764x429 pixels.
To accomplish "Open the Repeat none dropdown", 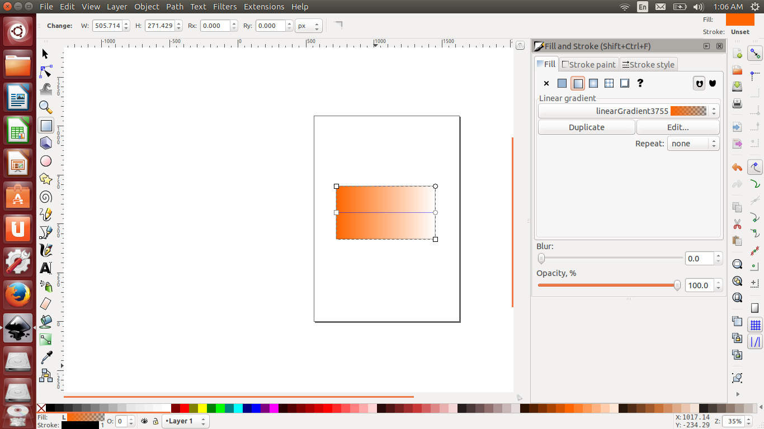I will pos(693,144).
